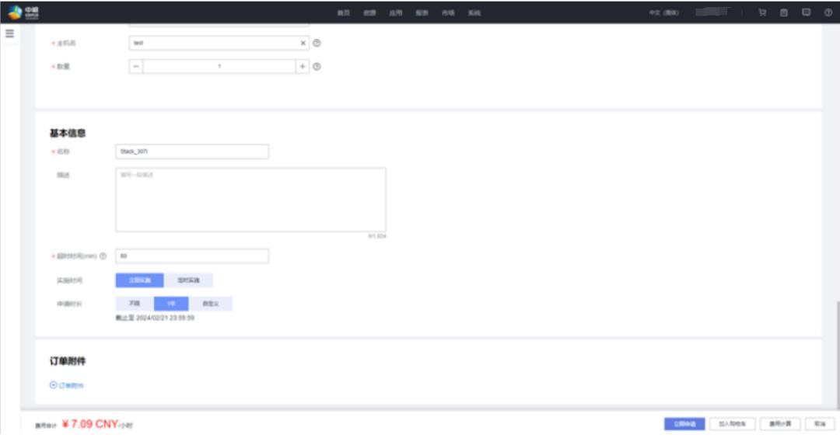Screen dimensions: 840x438
Task: Select the unlimited duration option (不限)
Action: tap(135, 304)
